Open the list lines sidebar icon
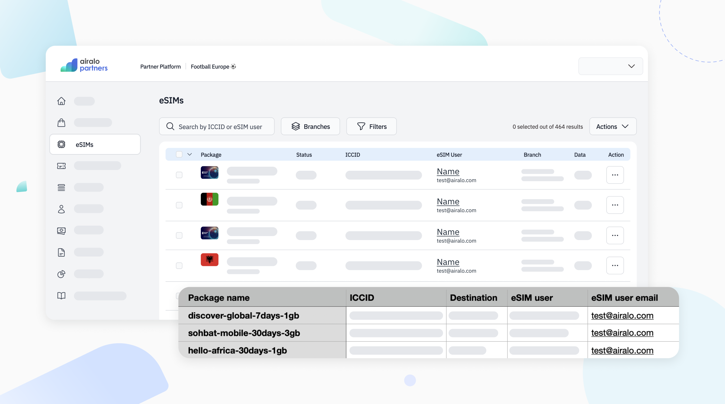The image size is (725, 404). [x=61, y=187]
